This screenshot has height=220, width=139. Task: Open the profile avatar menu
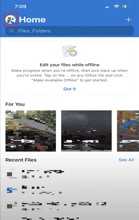[11, 20]
